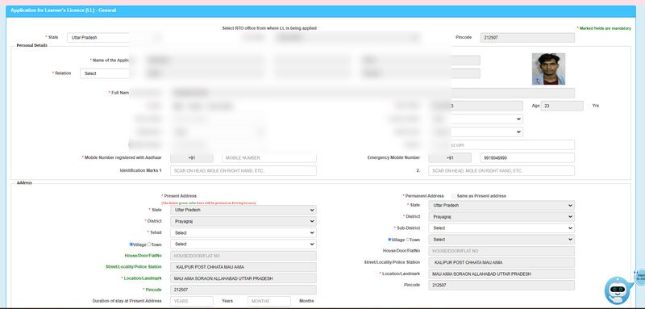Open the Permanent Address District dropdown

(x=501, y=217)
